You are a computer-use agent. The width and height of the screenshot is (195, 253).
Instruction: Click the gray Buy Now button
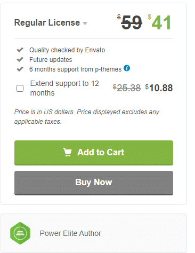[94, 183]
